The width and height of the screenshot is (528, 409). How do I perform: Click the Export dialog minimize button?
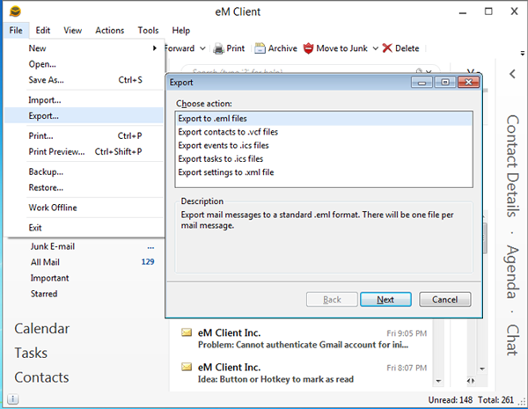coord(422,82)
